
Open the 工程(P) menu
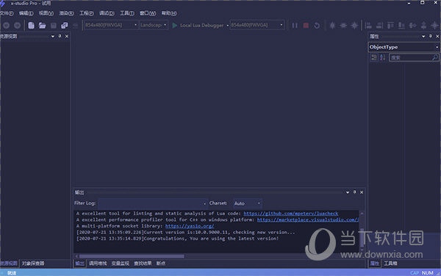(86, 13)
